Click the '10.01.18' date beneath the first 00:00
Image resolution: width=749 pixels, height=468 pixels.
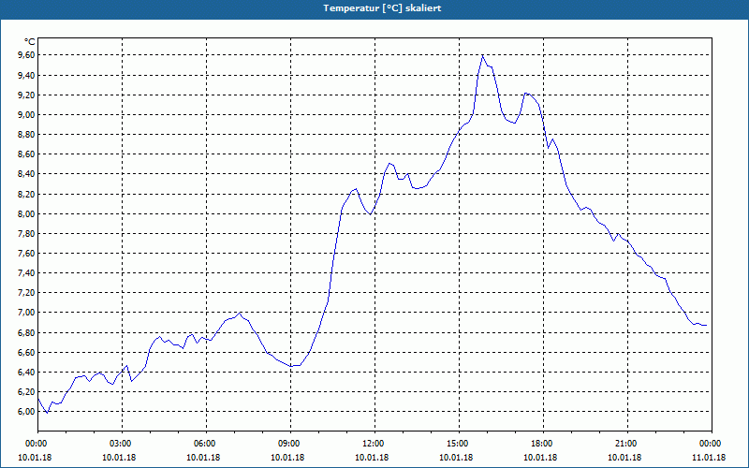pyautogui.click(x=35, y=458)
